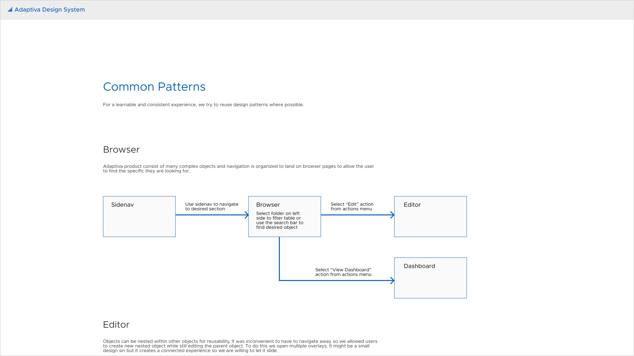Click the Editor section paragraph about overlays

click(x=240, y=346)
